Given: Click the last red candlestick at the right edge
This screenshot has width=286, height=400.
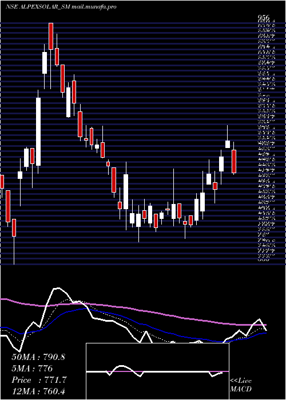Looking at the screenshot, I should coord(234,162).
